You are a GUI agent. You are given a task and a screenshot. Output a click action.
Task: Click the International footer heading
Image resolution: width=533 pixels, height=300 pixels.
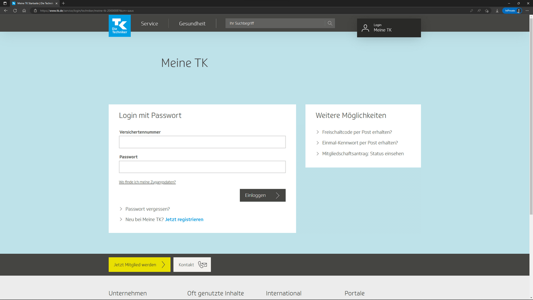tap(284, 293)
